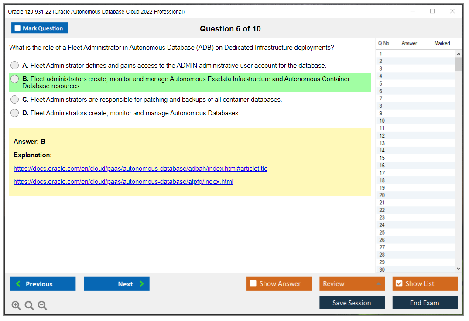Image resolution: width=469 pixels, height=321 pixels.
Task: Select answer option D radio button
Action: pyautogui.click(x=14, y=113)
